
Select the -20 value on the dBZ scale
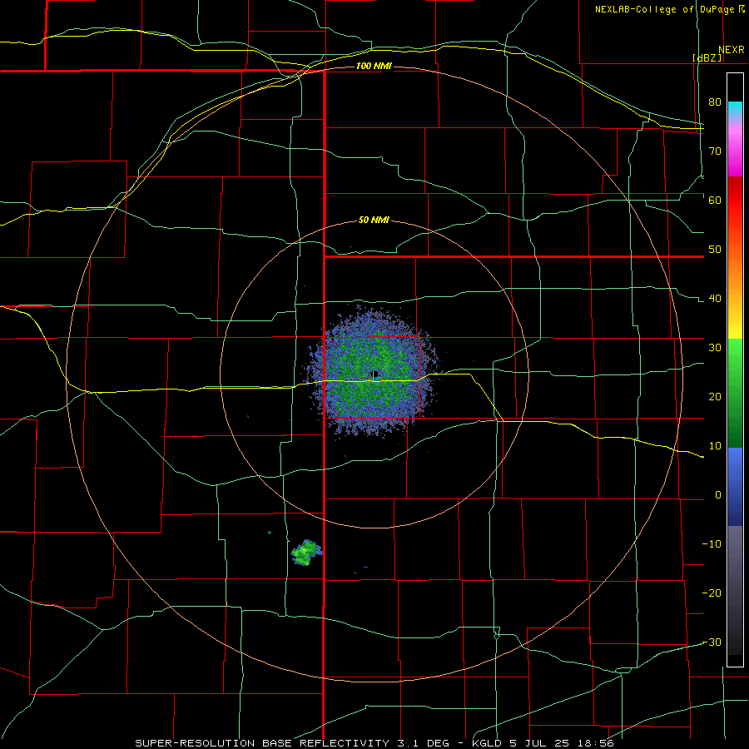coord(712,593)
